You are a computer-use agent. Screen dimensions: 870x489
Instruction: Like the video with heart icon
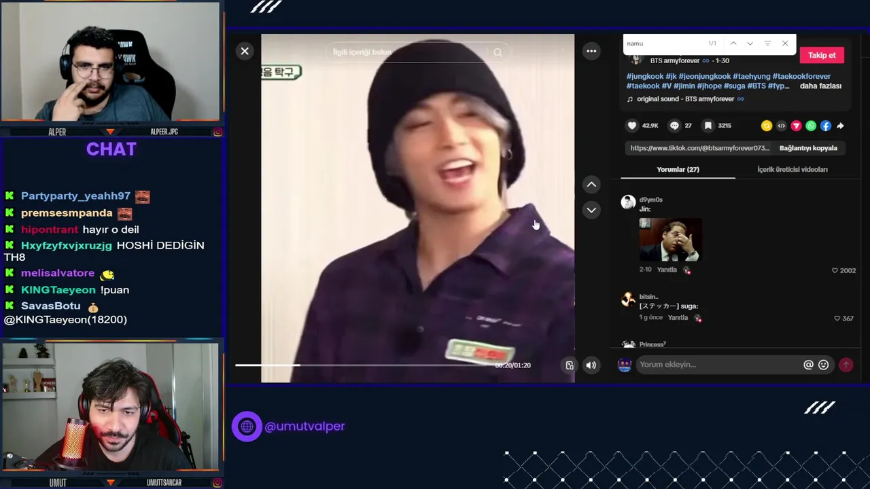pyautogui.click(x=632, y=126)
